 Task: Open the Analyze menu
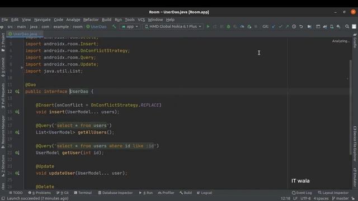coord(73,20)
